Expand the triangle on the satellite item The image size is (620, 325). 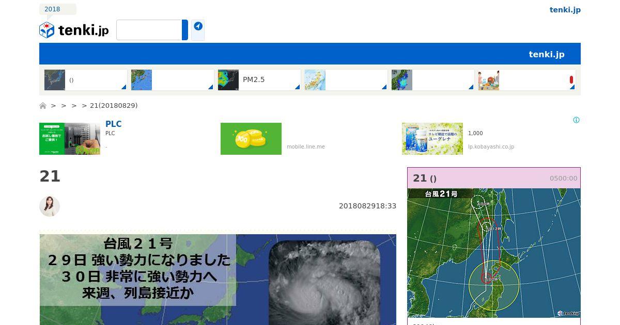[x=123, y=87]
